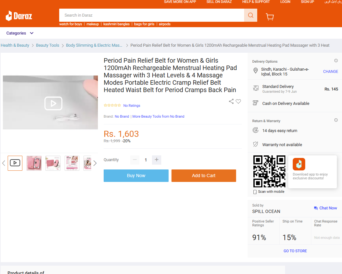
Task: Click the QR code image
Action: [x=269, y=171]
